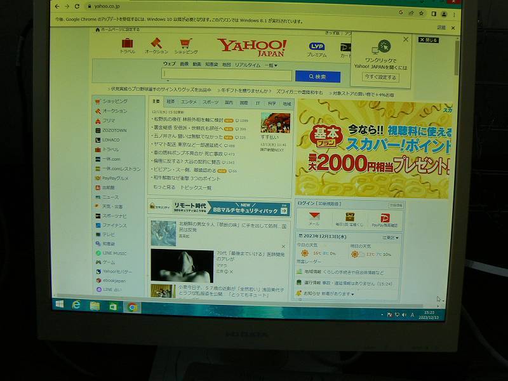This screenshot has width=508, height=381.
Task: Expand the 一覧 search category dropdown
Action: click(x=271, y=65)
